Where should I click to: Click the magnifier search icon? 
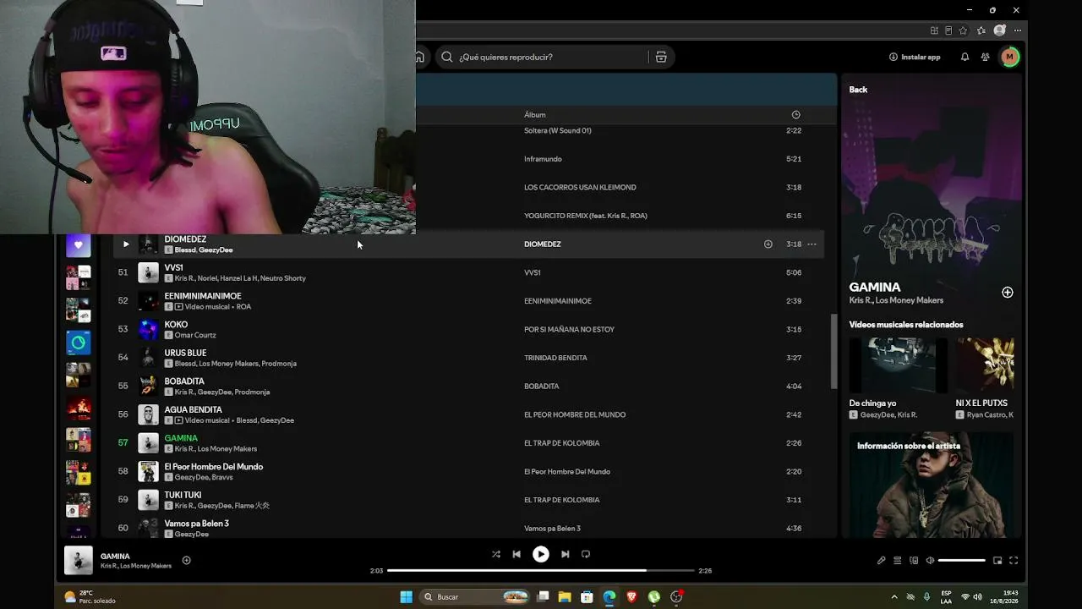click(x=447, y=57)
